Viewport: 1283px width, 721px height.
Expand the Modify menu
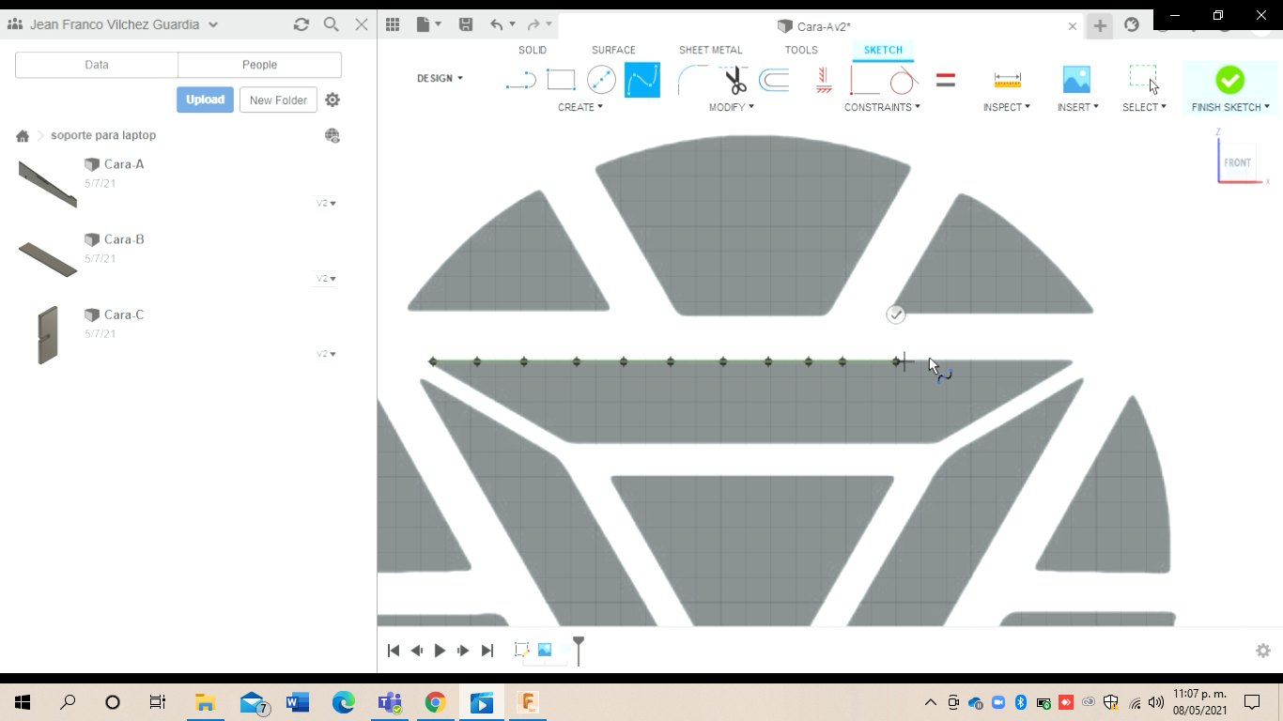tap(732, 107)
